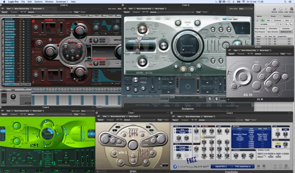Click the link icon in Inst 14 window

3,9
